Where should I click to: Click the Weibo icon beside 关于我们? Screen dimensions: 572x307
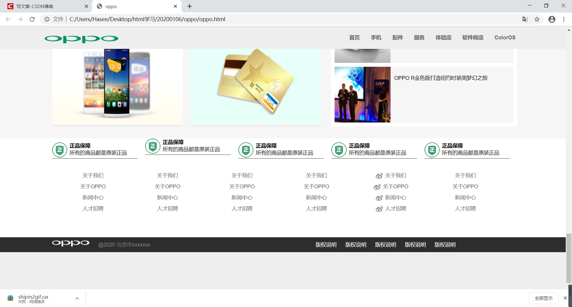379,176
